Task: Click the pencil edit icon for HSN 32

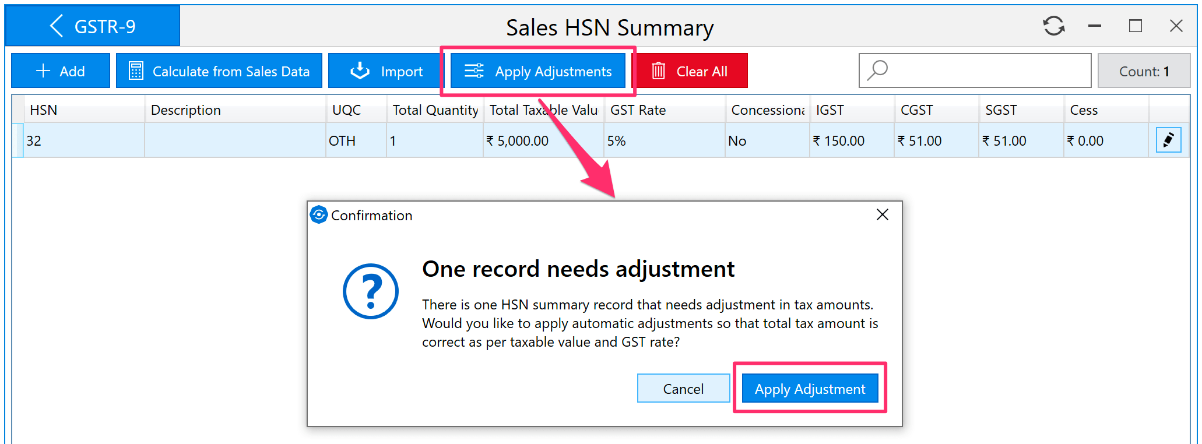Action: click(x=1168, y=140)
